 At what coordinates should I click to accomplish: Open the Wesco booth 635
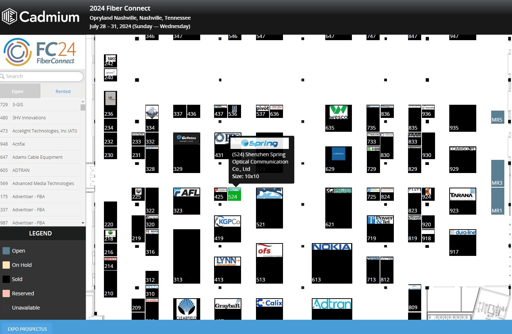338,118
